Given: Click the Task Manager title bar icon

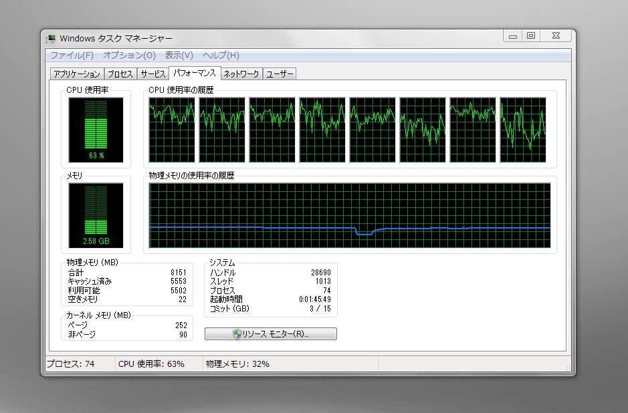Looking at the screenshot, I should click(51, 38).
